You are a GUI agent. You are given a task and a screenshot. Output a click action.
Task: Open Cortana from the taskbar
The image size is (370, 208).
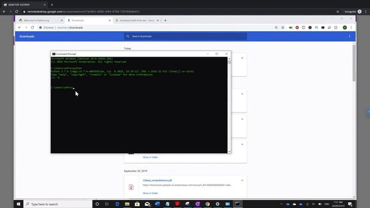pos(97,204)
